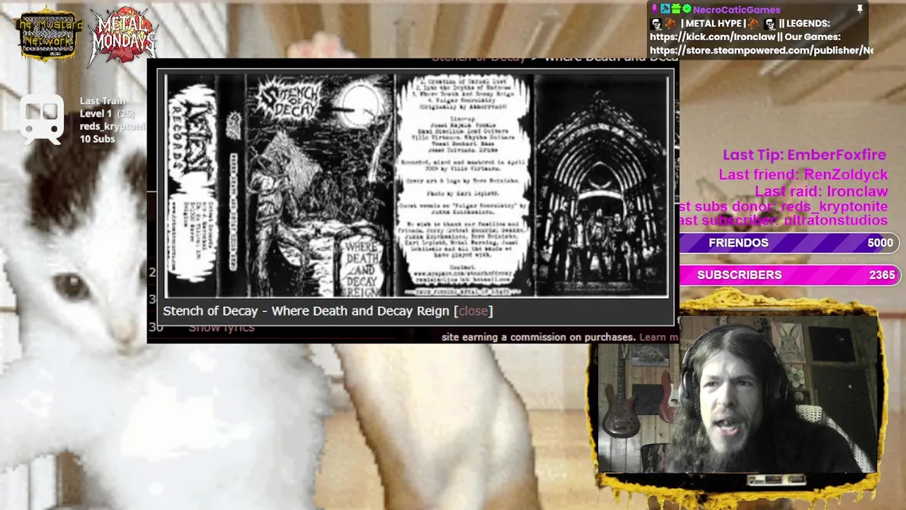Click the enlarged cassette cover image
Viewport: 906px width, 510px height.
[416, 186]
